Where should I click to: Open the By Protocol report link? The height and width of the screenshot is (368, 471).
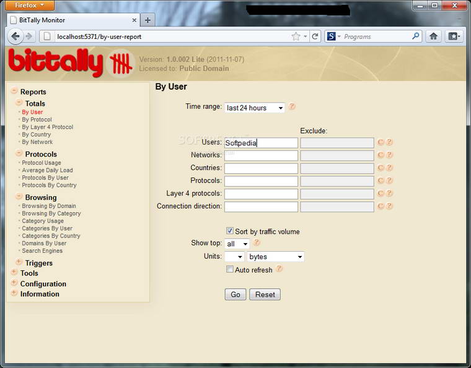(37, 119)
